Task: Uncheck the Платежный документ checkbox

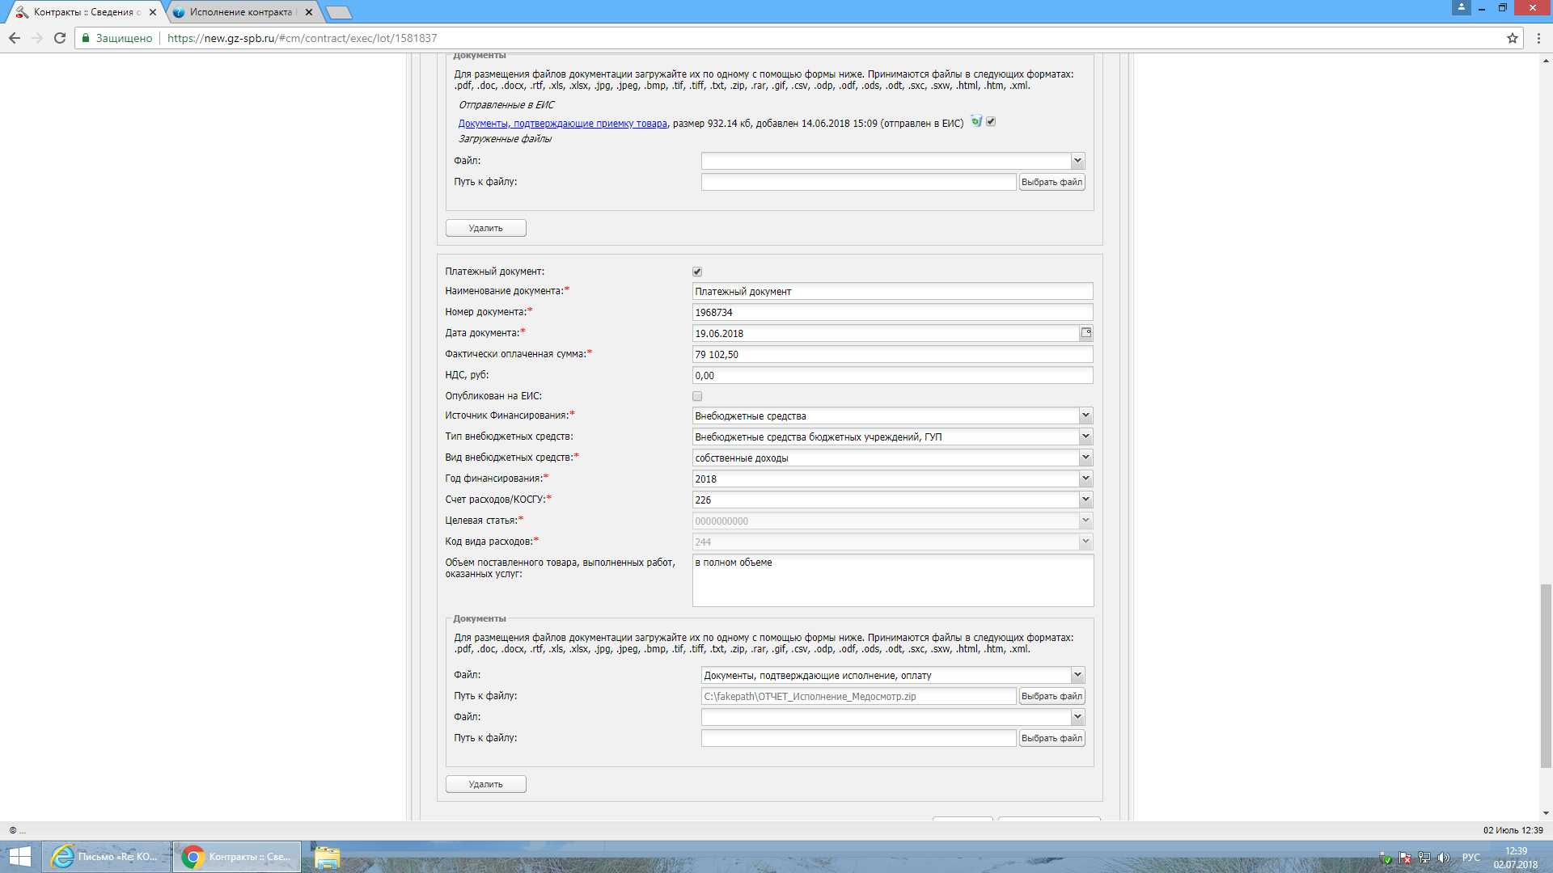Action: [697, 272]
